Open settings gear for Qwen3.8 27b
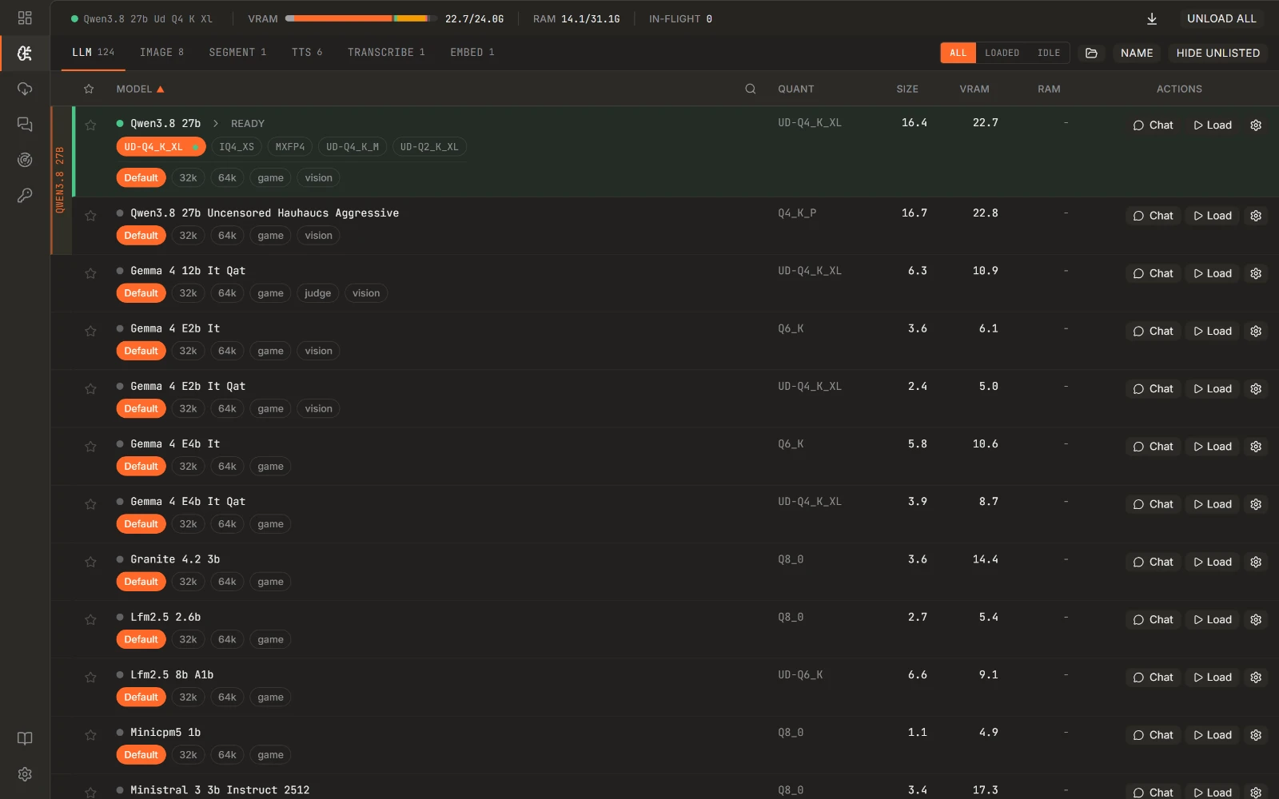The width and height of the screenshot is (1279, 799). (x=1256, y=125)
